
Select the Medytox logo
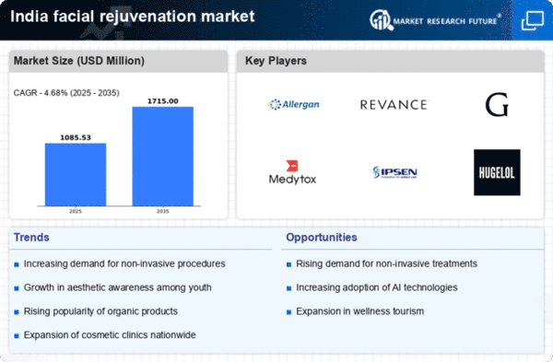(292, 173)
